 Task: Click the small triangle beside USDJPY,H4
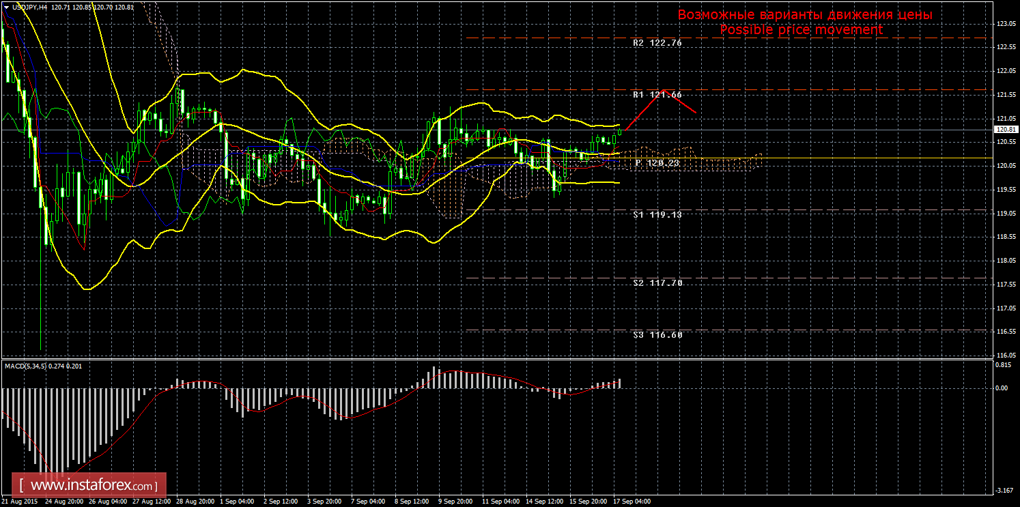point(6,6)
